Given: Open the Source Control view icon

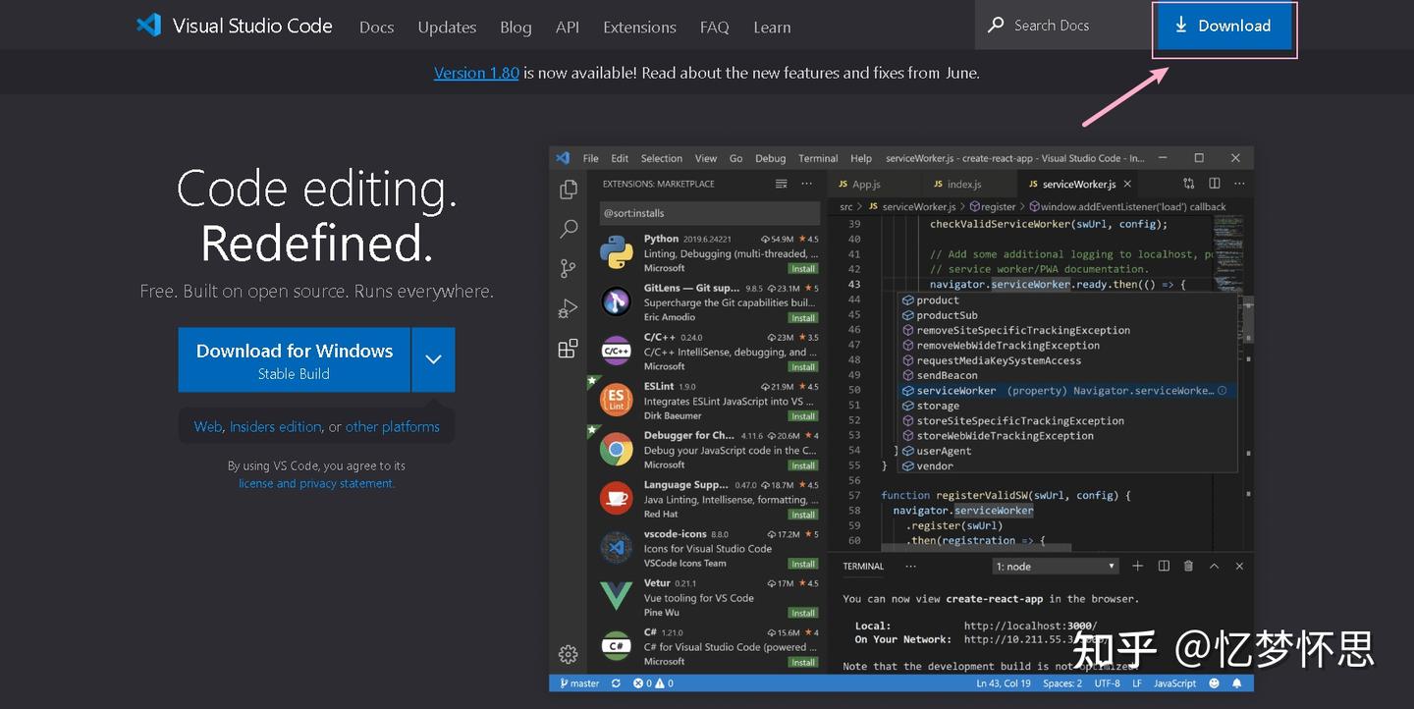Looking at the screenshot, I should click(x=568, y=268).
